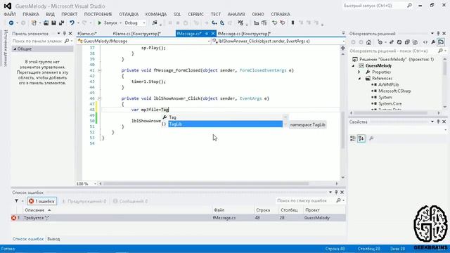Expand the Properties tree node
This screenshot has height=253, width=450.
click(359, 72)
